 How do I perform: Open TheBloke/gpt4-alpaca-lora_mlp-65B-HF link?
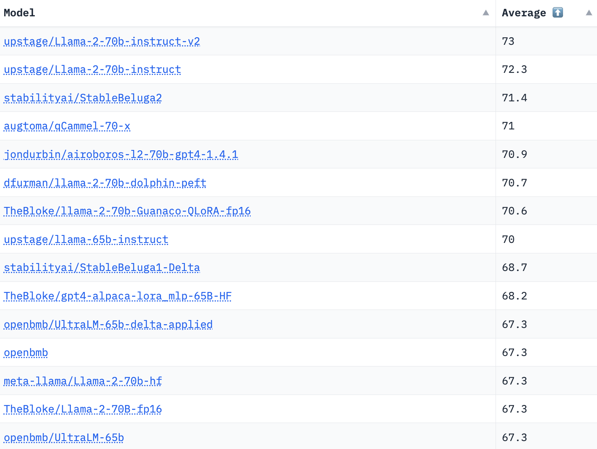(117, 296)
